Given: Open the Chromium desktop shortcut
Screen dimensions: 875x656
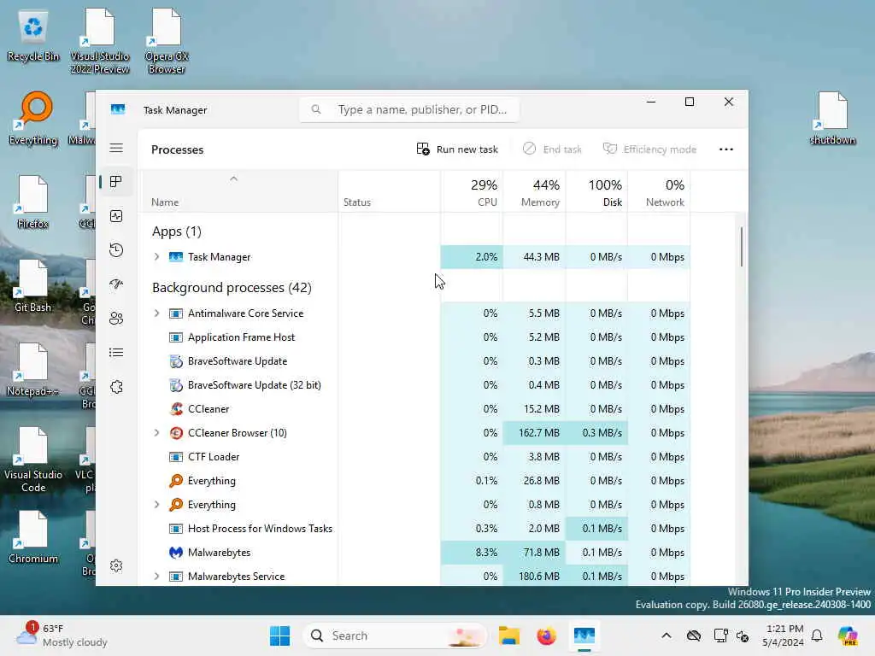Looking at the screenshot, I should [33, 537].
